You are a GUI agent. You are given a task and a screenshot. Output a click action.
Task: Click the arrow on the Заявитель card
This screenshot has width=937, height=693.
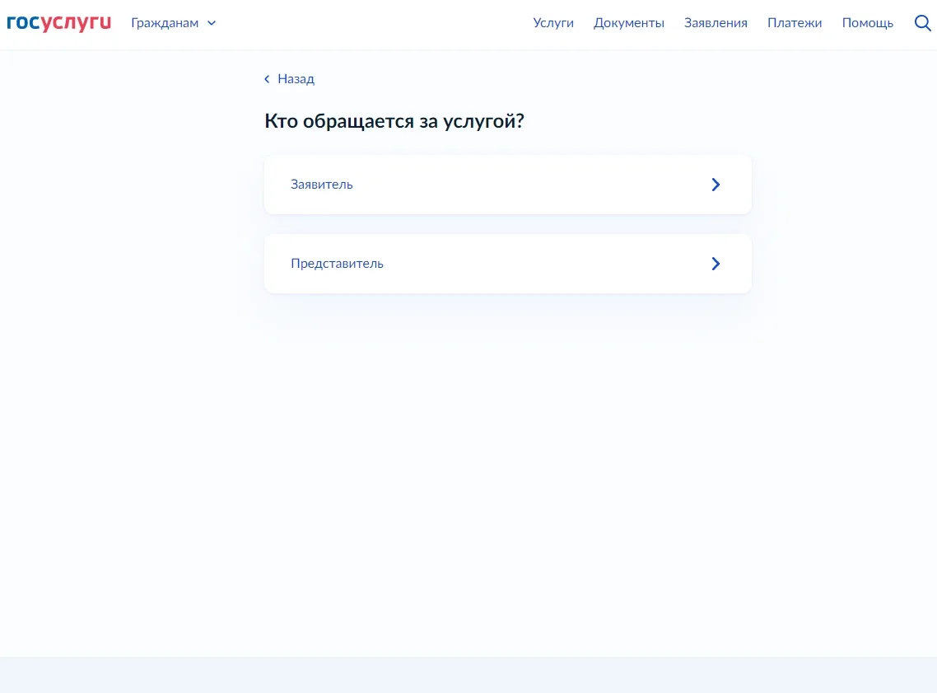point(716,185)
